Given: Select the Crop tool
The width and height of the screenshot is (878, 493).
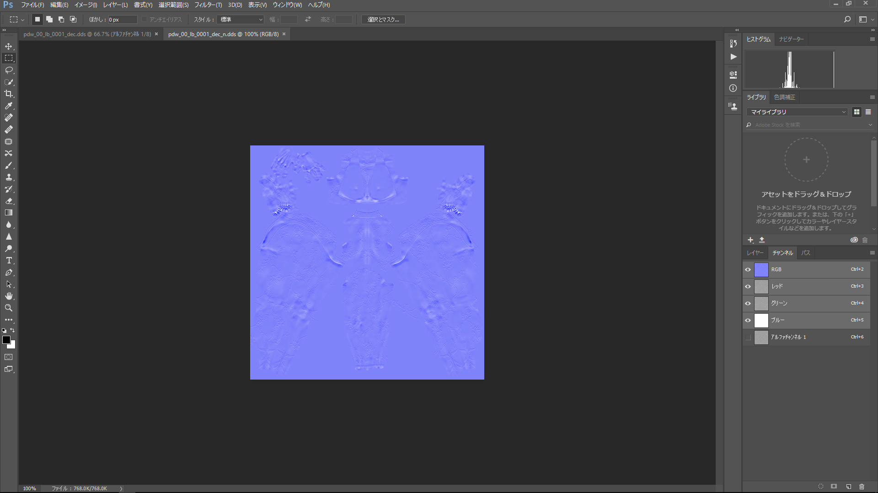Looking at the screenshot, I should 9,94.
